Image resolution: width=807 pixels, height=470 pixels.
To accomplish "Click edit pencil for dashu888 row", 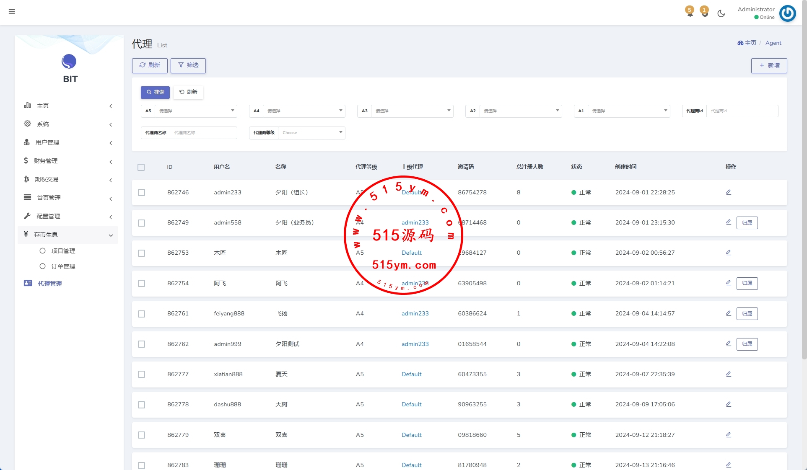I will click(x=728, y=404).
